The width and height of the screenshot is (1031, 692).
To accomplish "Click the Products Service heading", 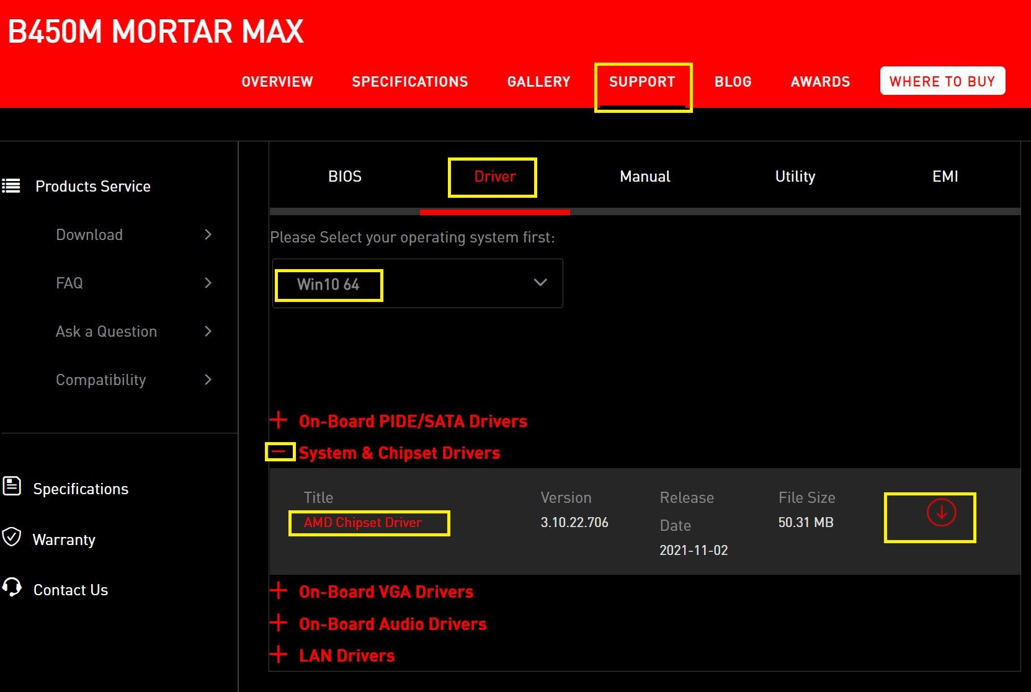I will tap(93, 186).
